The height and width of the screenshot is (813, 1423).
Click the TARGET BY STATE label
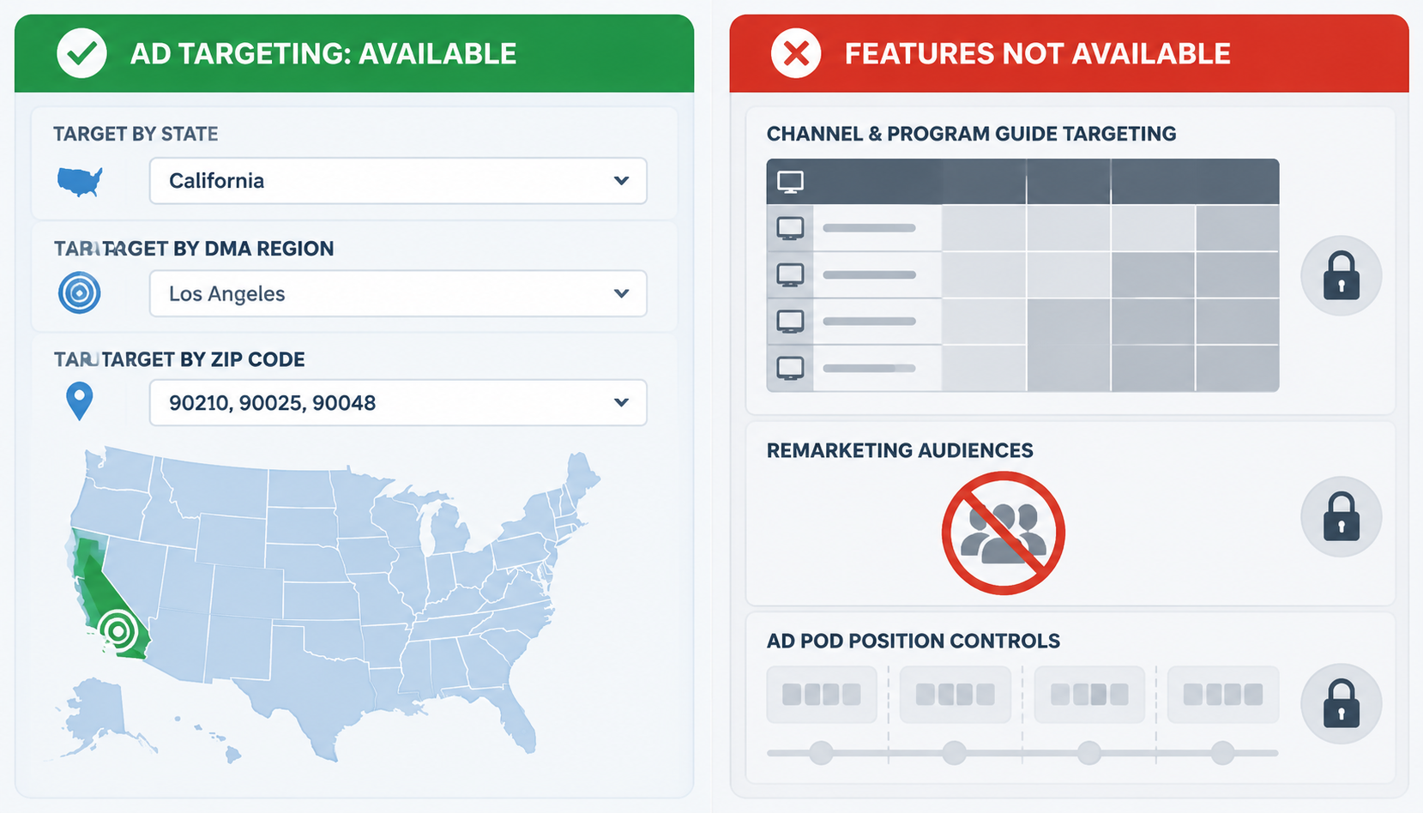(136, 134)
